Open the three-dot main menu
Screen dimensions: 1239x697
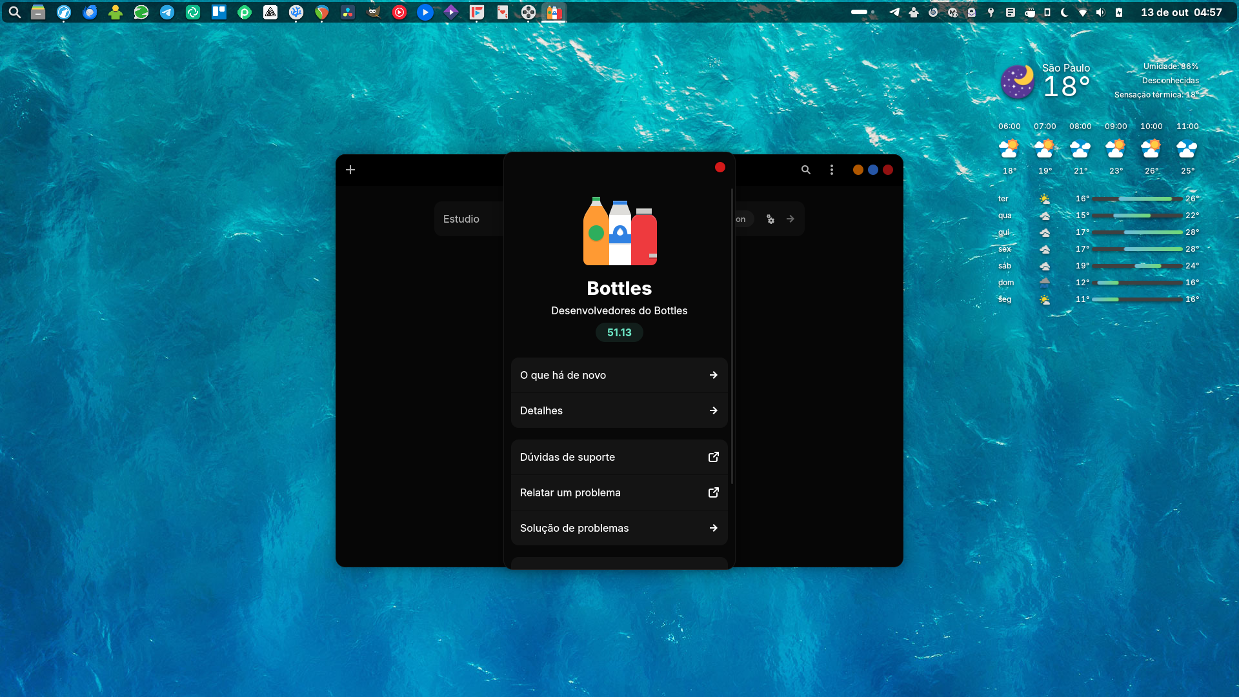[x=832, y=170]
